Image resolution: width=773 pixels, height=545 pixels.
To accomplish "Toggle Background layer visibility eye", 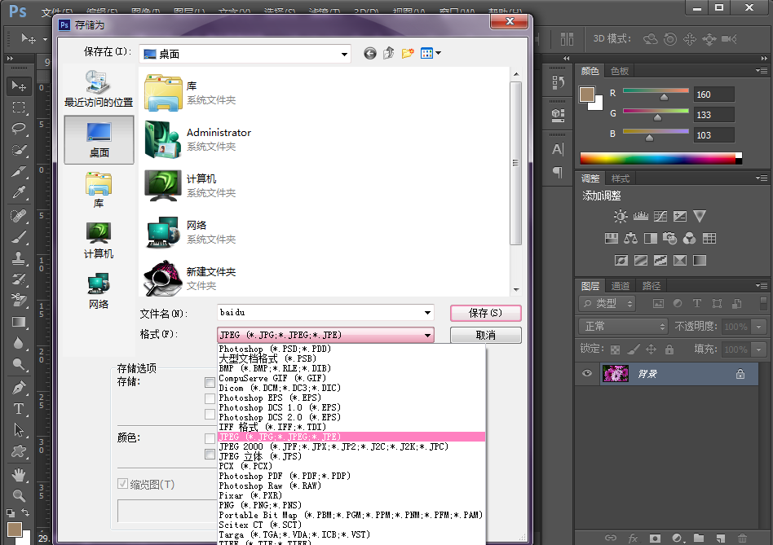I will tap(586, 373).
